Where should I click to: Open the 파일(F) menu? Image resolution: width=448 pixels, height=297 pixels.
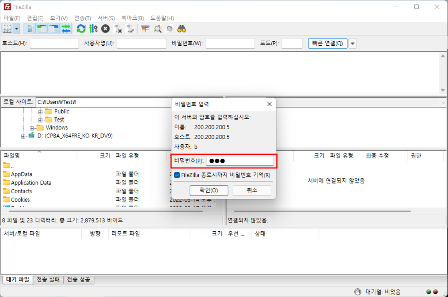coord(12,18)
